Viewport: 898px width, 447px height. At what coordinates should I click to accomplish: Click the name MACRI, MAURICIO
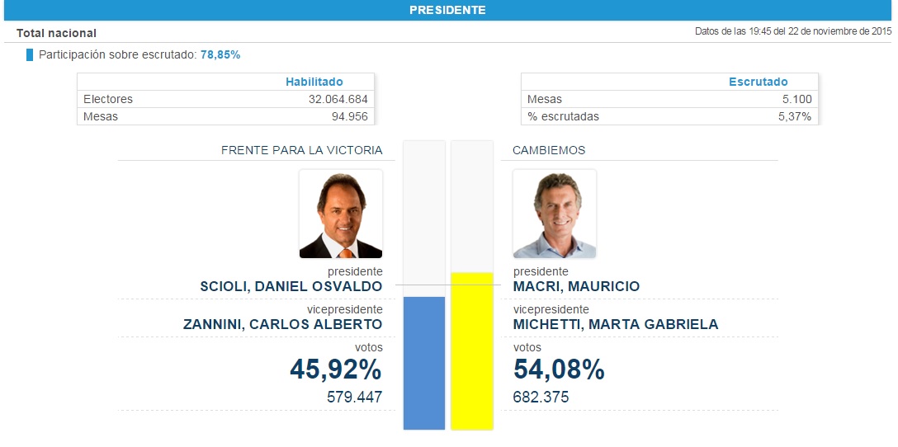pos(576,286)
